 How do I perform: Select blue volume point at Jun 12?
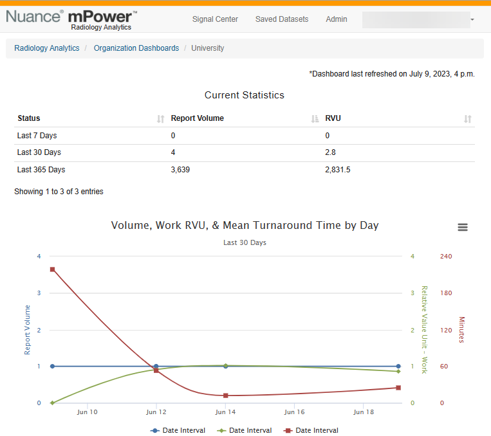(156, 366)
